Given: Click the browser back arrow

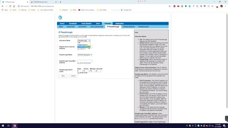Looking at the screenshot, I should pyautogui.click(x=2, y=6).
